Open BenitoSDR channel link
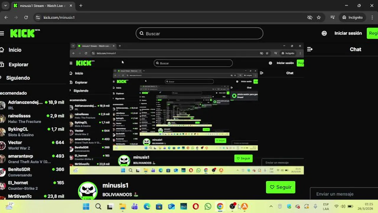The height and width of the screenshot is (213, 378). 19,170
